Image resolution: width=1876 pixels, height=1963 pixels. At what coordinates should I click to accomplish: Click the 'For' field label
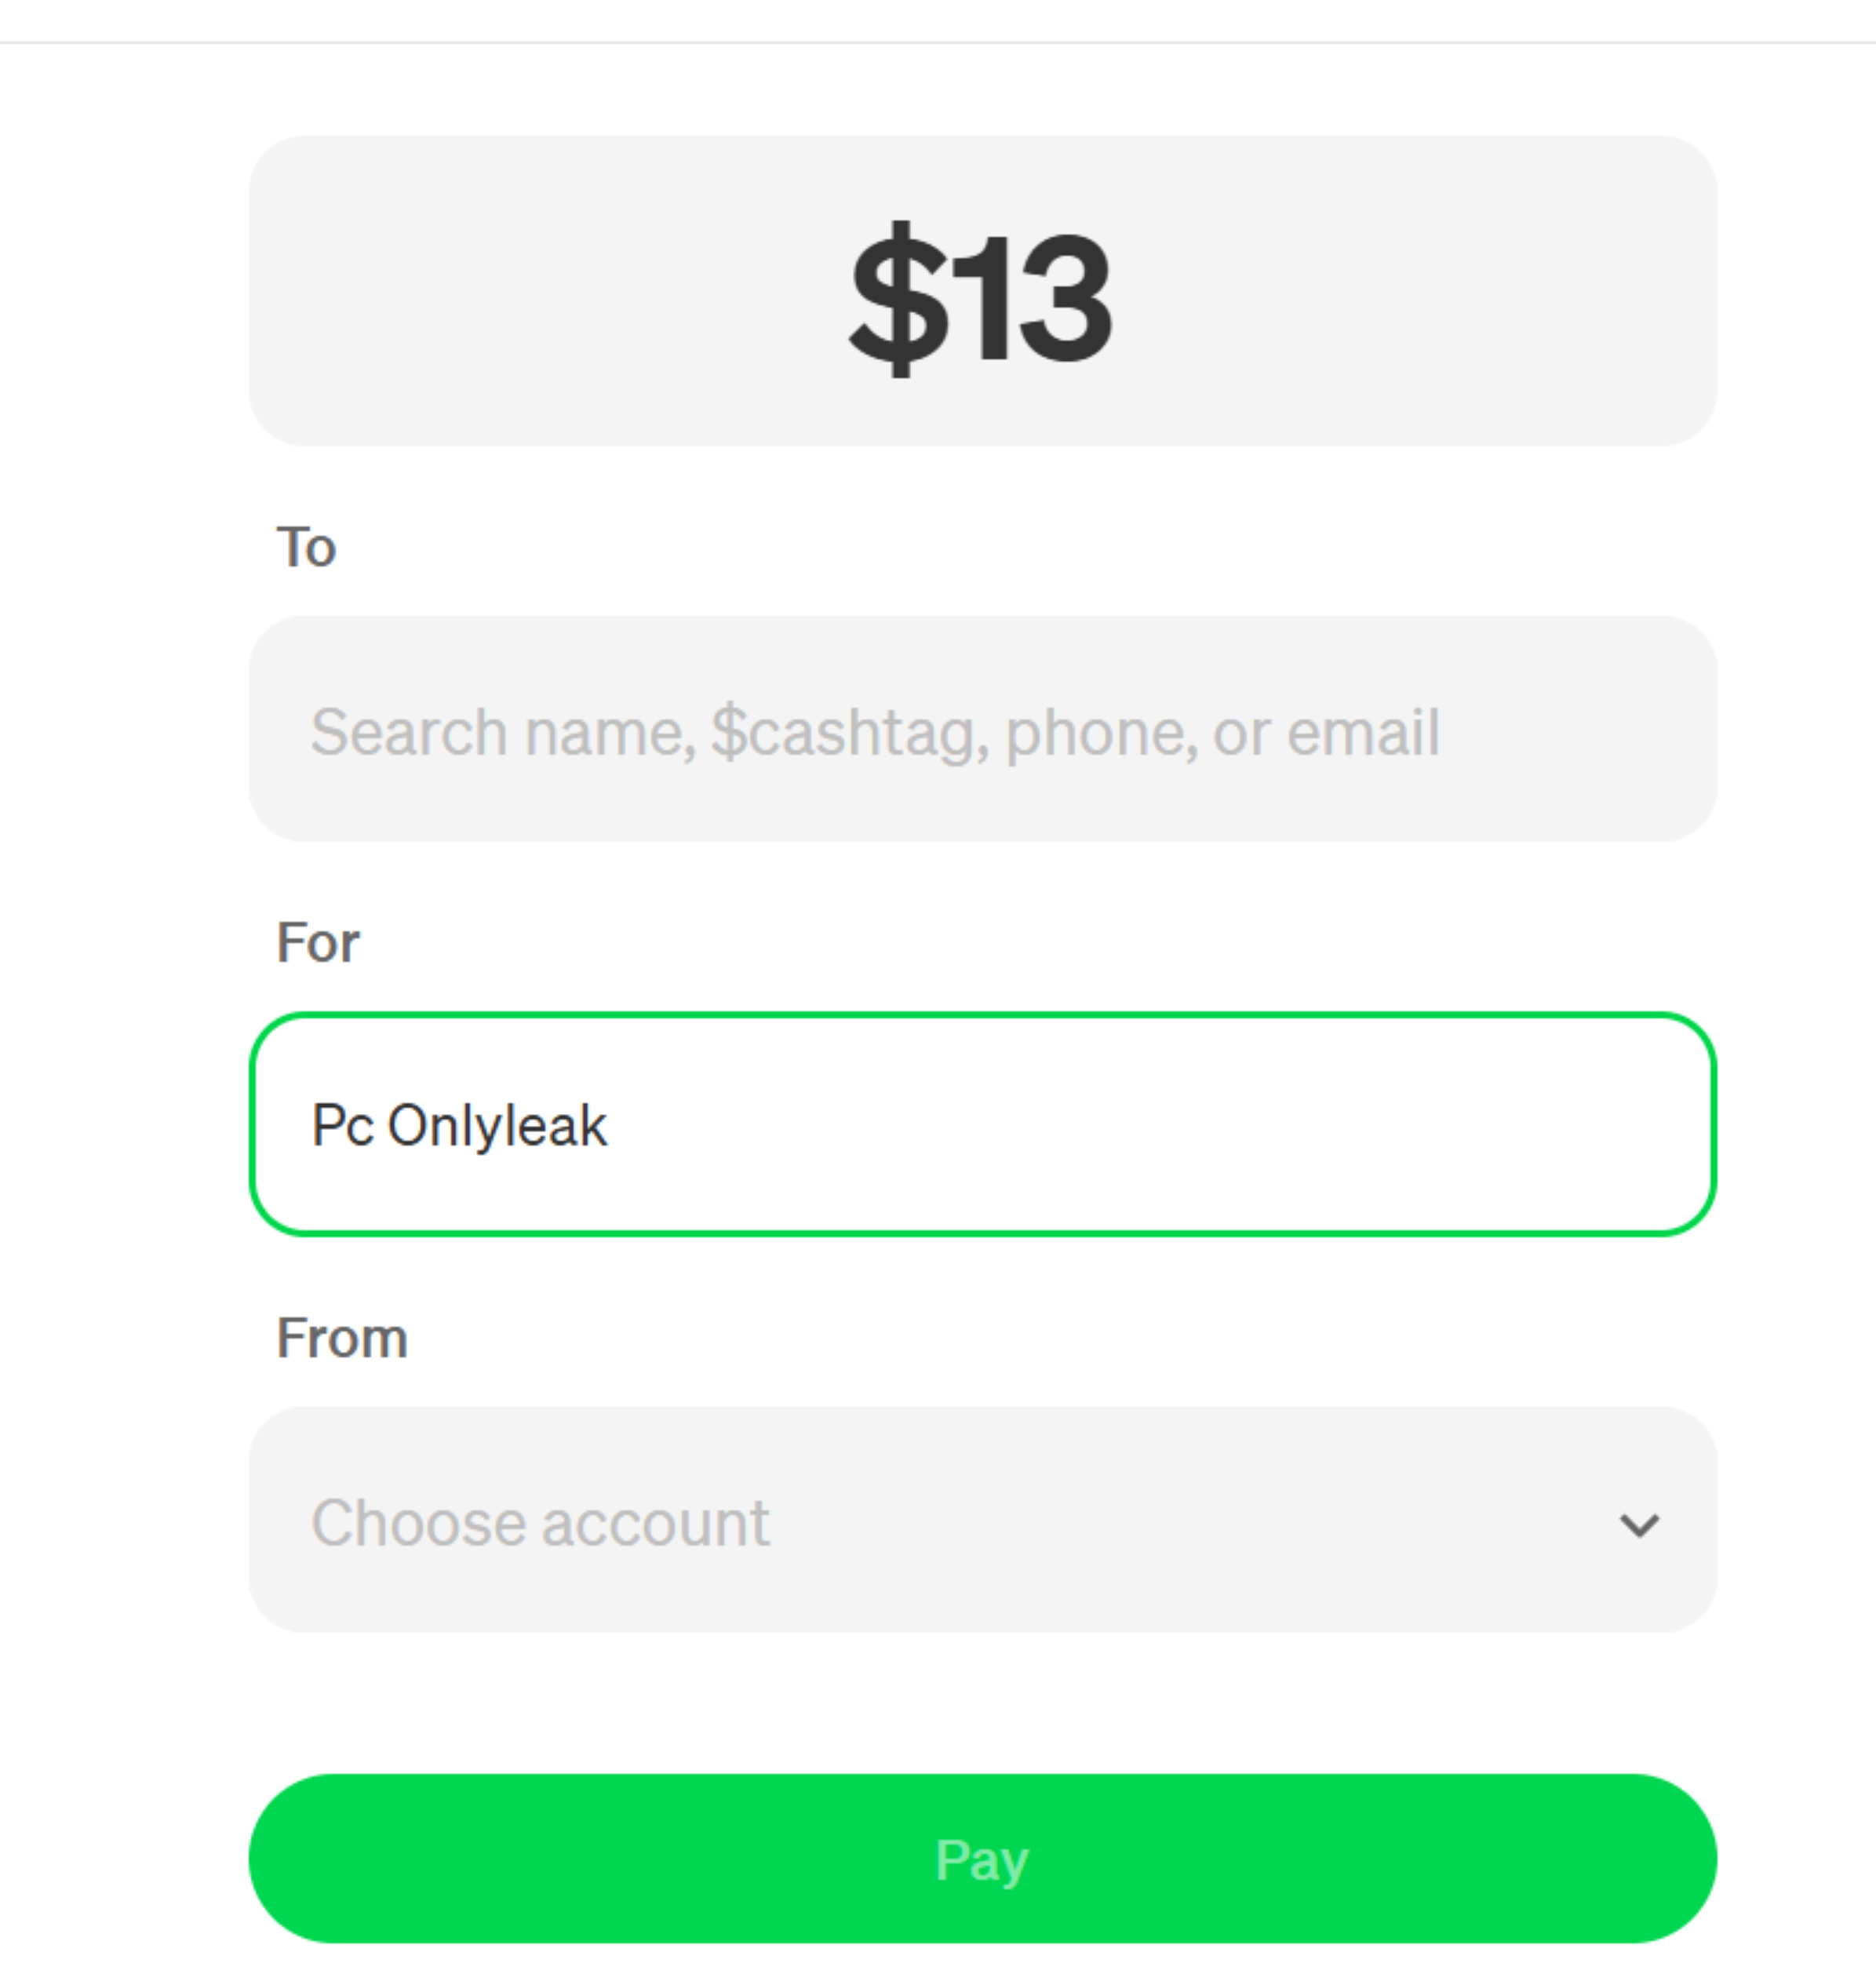[x=317, y=942]
